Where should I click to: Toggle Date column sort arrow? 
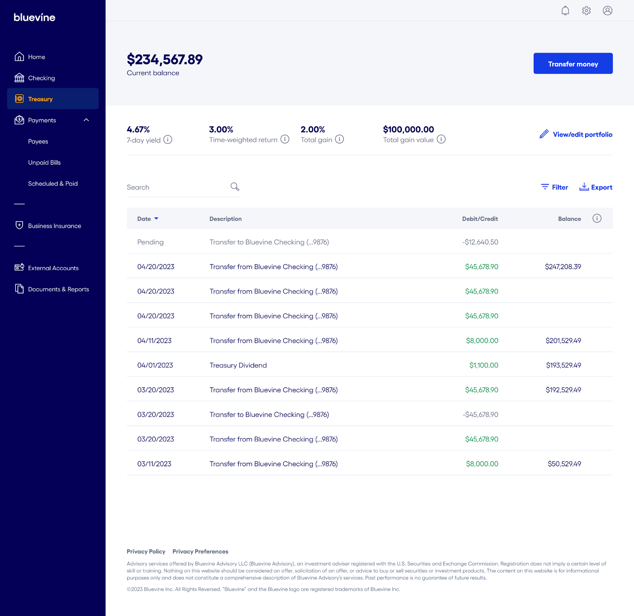pyautogui.click(x=156, y=219)
